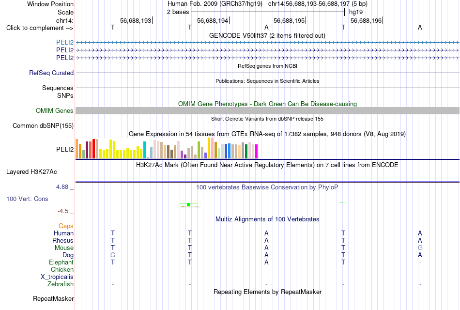Click the 'Scale' label
460x310 pixels.
pos(66,12)
